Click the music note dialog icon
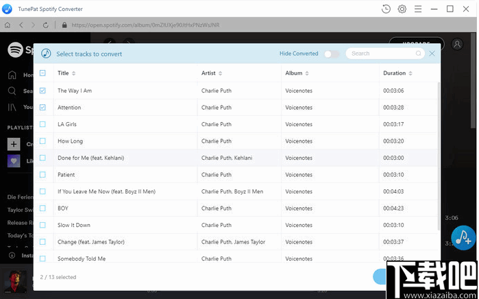This screenshot has height=299, width=479. [46, 53]
